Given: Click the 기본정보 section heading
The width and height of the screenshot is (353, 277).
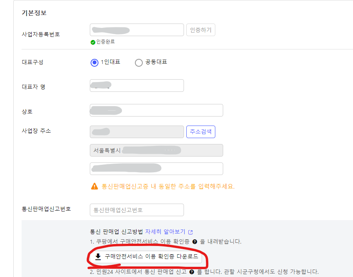Looking at the screenshot, I should (x=34, y=13).
